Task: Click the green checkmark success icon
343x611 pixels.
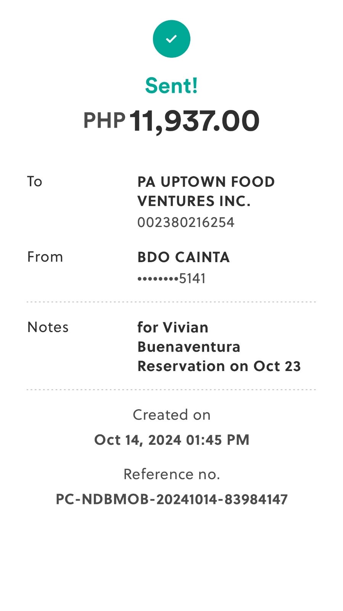Action: (x=171, y=39)
